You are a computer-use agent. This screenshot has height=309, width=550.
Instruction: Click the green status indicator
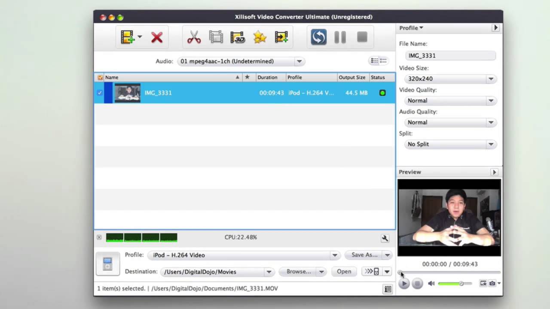[x=382, y=93]
